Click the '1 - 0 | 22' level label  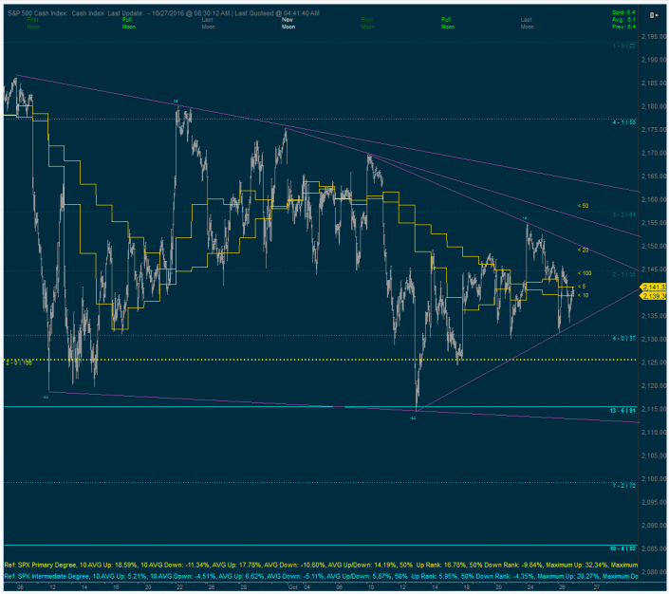point(623,46)
